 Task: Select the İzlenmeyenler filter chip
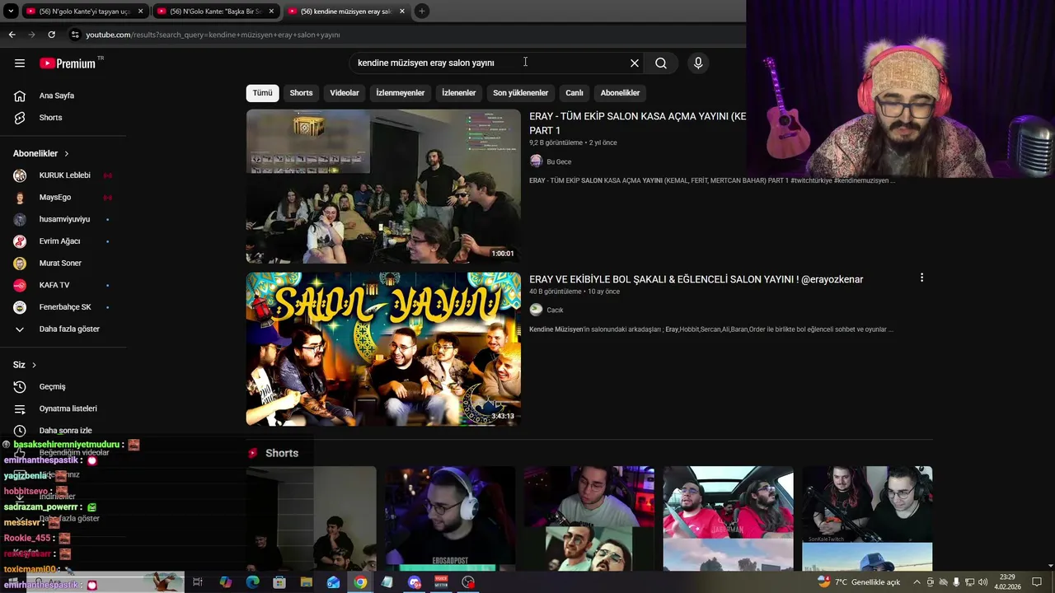[x=401, y=93]
